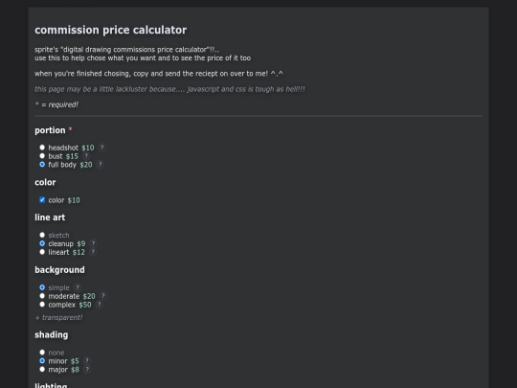Choose the cleanup $9 line art option
The width and height of the screenshot is (517, 388).
coord(42,243)
